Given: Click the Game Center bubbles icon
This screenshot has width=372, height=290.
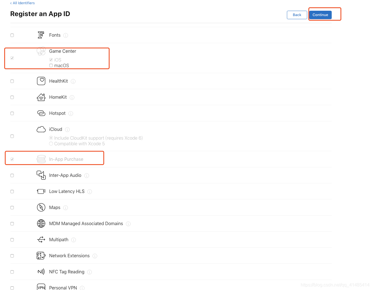Looking at the screenshot, I should [41, 51].
